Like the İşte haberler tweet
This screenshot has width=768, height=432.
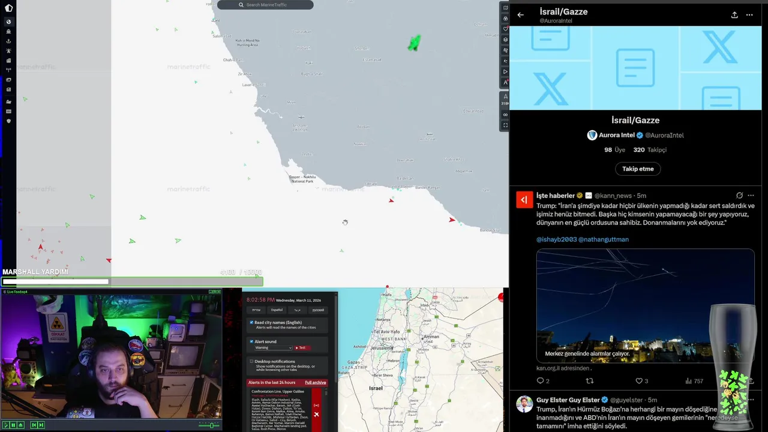click(641, 381)
